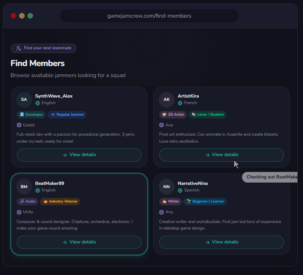Click the engine chip icon beside Unity
Screen dimensions: 303x275
pyautogui.click(x=19, y=212)
